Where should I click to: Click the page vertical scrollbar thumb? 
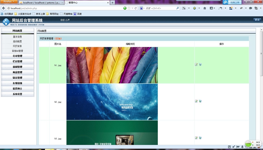coord(261,54)
